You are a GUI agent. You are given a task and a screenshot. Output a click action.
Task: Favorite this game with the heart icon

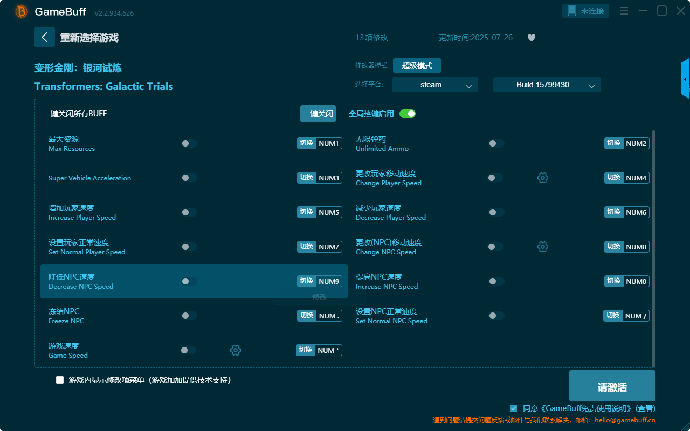(532, 38)
